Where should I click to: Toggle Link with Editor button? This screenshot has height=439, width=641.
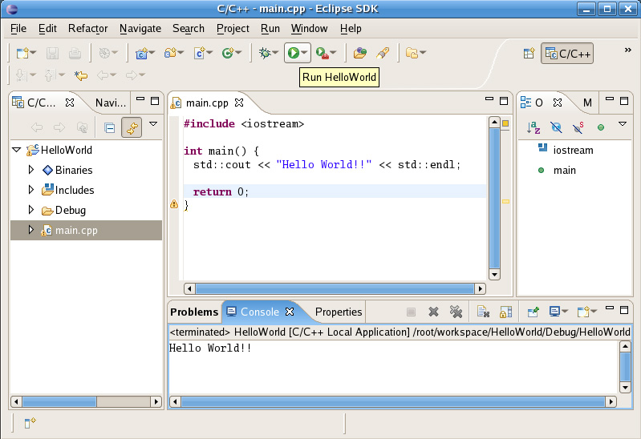coord(132,127)
